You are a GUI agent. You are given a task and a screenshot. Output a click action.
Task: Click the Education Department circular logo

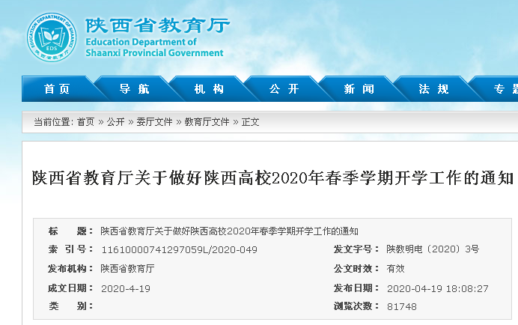pos(52,37)
